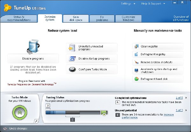Click the Turbo Mode heading text
The height and width of the screenshot is (132, 191).
(20, 97)
